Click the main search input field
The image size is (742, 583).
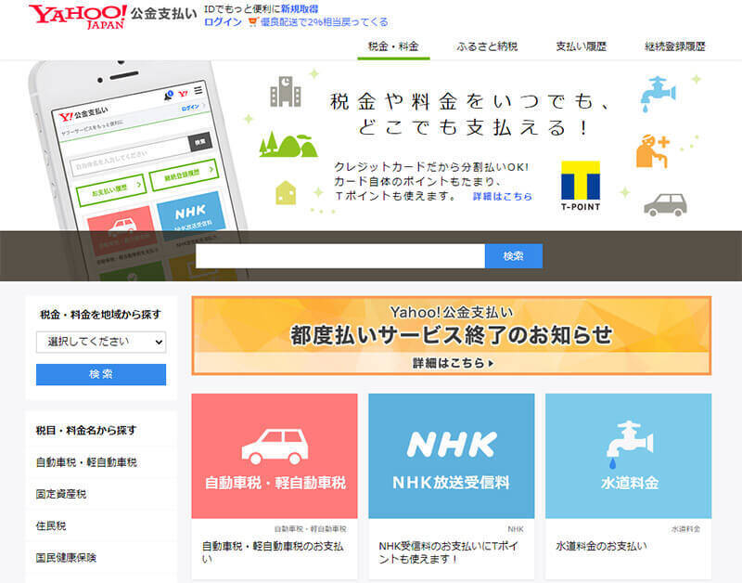click(x=339, y=256)
